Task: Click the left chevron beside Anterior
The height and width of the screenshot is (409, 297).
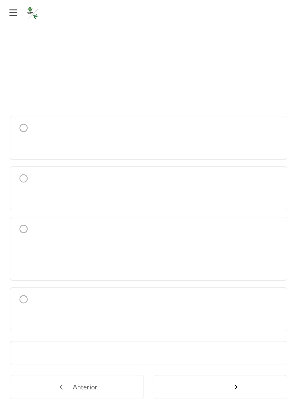Action: [61, 387]
